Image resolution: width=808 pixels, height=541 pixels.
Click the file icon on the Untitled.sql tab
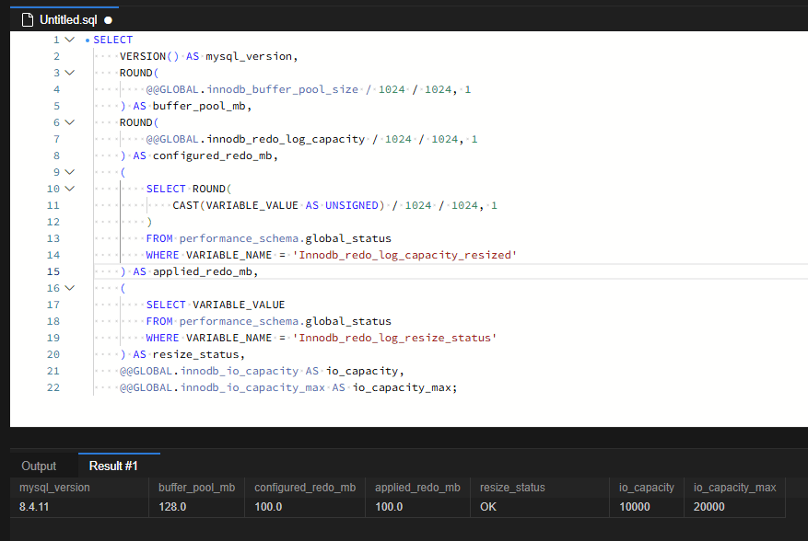tap(28, 20)
